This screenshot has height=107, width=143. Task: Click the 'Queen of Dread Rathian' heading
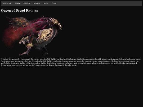coord(20,11)
